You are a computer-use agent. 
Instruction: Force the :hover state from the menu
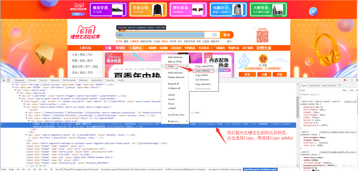[175, 99]
